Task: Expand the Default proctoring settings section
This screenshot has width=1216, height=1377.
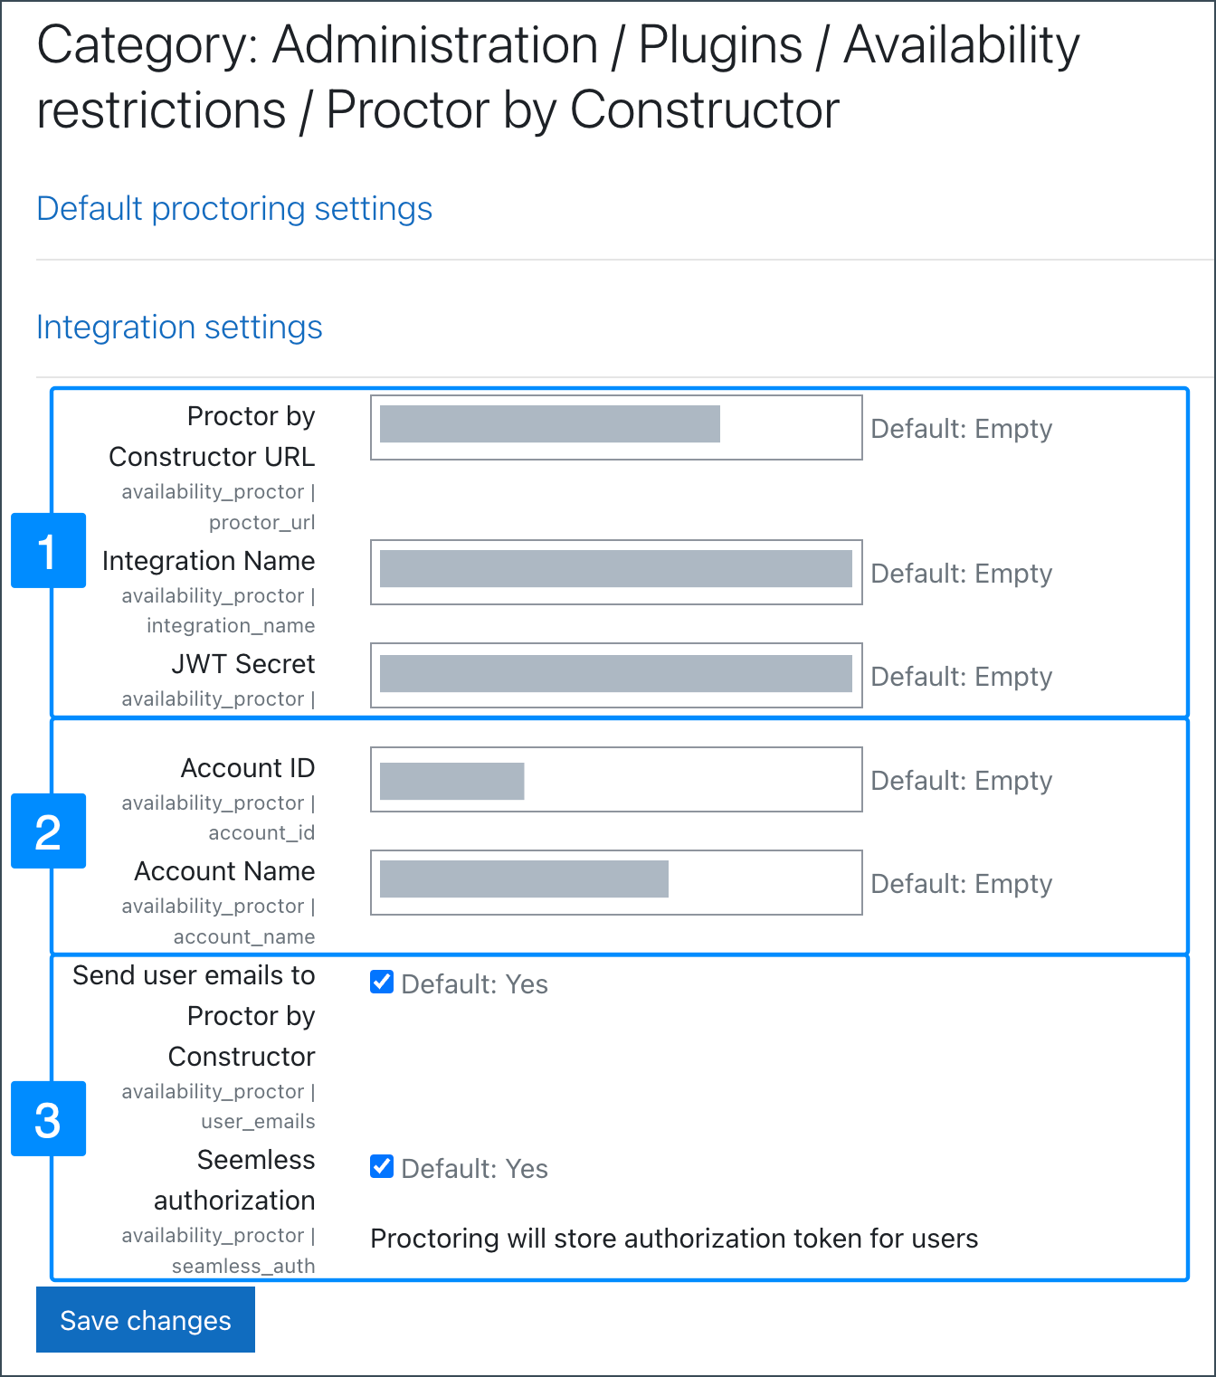Action: (234, 209)
